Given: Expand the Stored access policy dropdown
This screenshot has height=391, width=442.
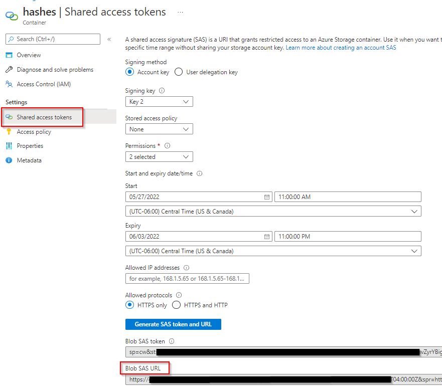Looking at the screenshot, I should tap(159, 129).
